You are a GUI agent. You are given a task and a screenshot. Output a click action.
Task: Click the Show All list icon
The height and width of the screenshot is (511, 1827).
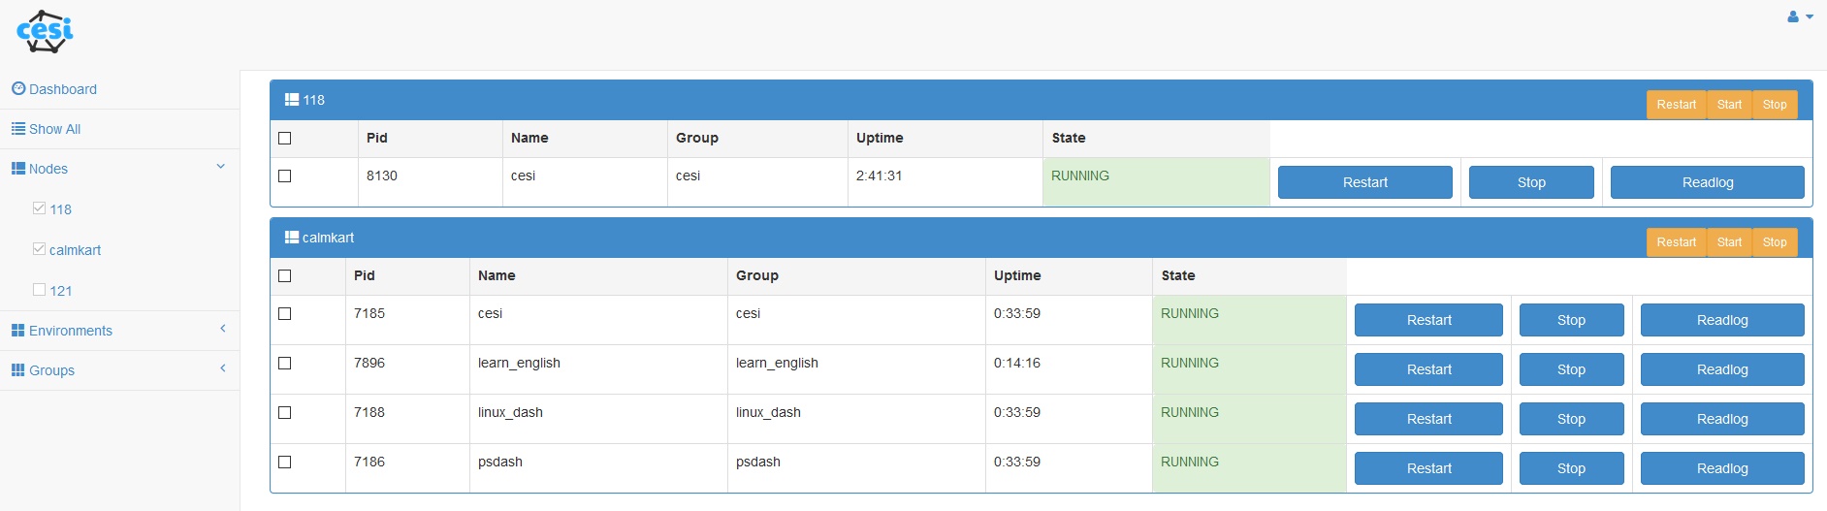pyautogui.click(x=18, y=129)
